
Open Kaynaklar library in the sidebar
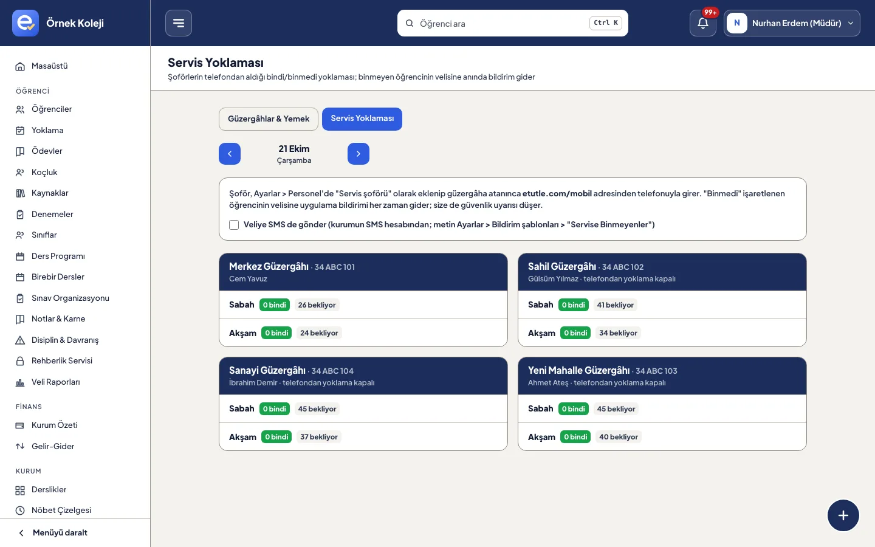point(75,193)
